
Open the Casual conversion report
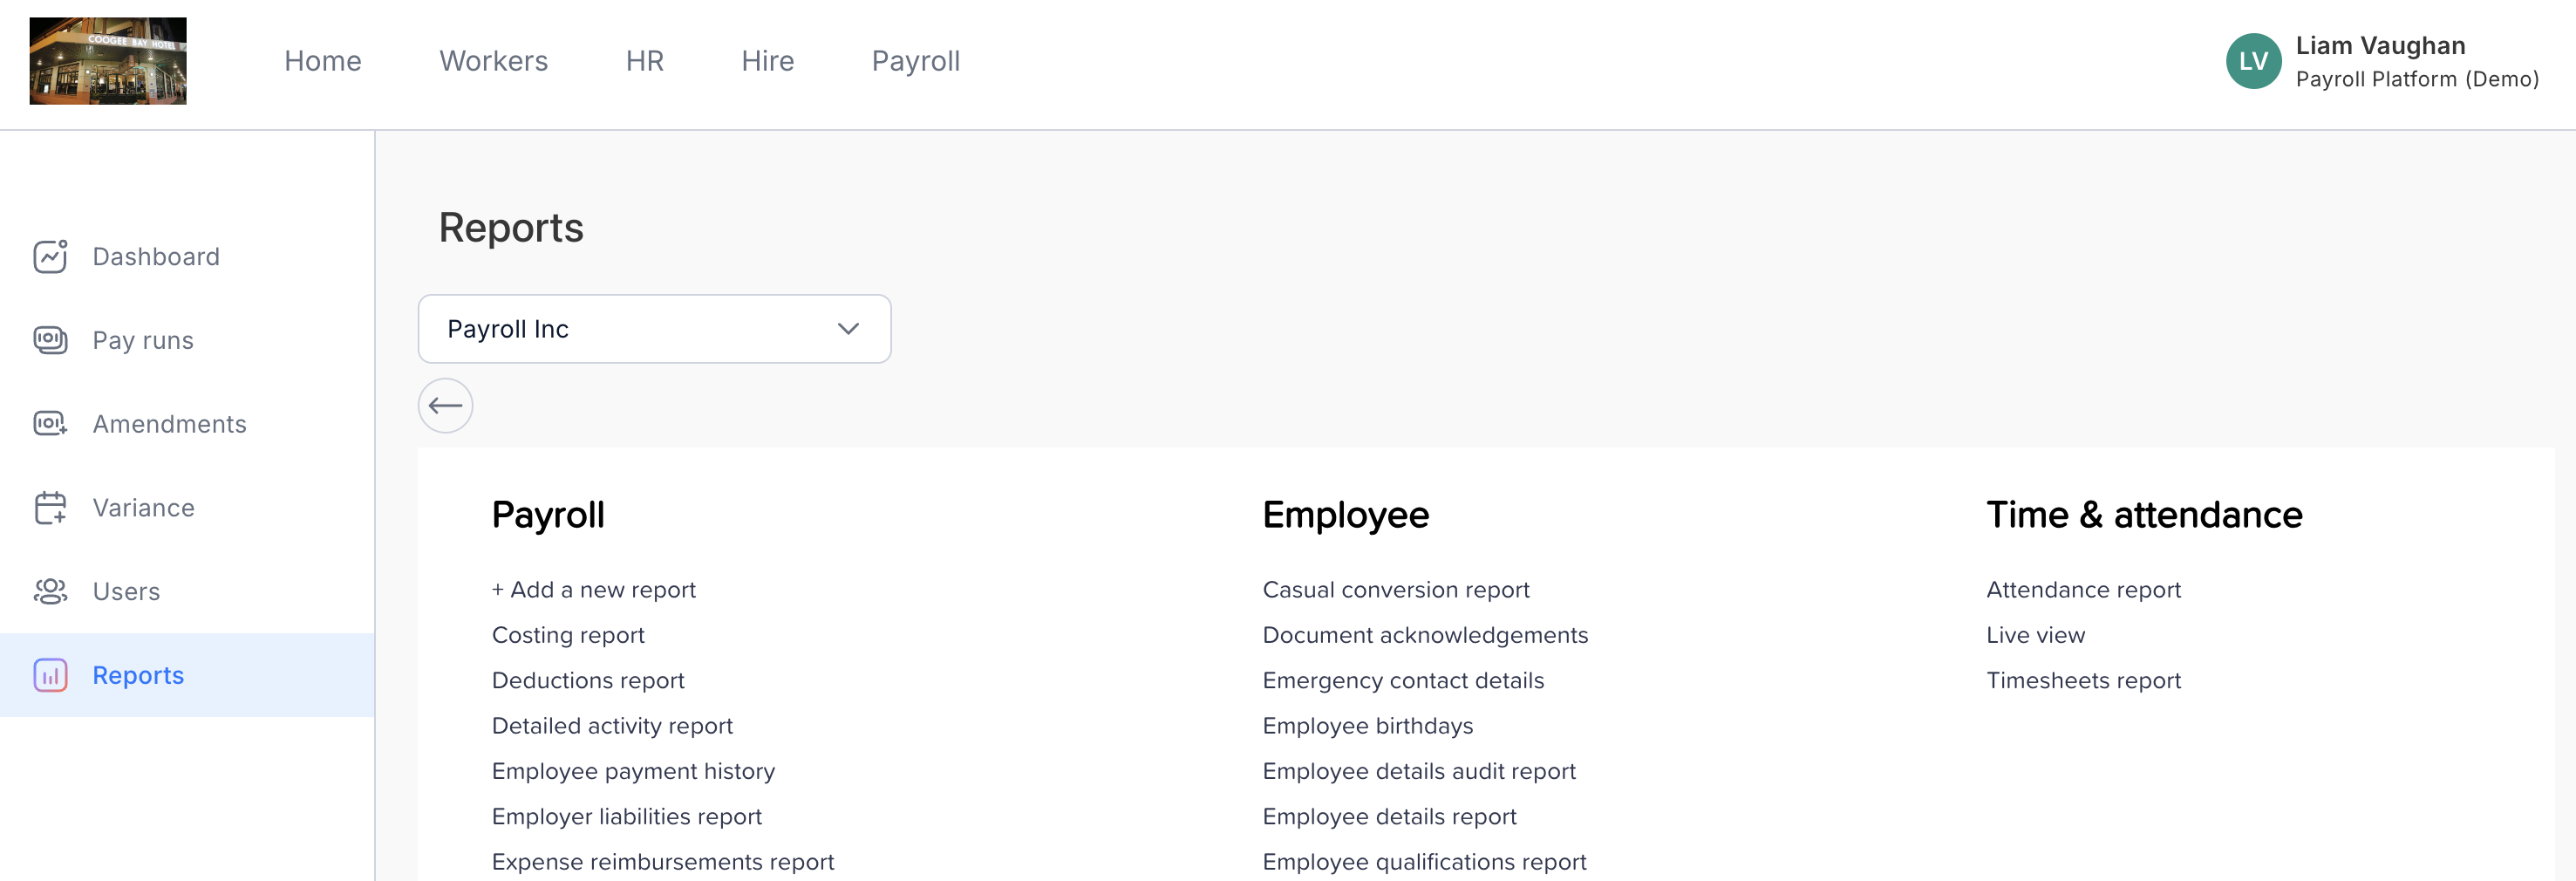tap(1395, 590)
